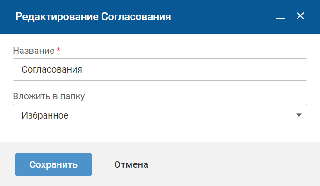Focus the Название input field
320x186 pixels.
(160, 69)
